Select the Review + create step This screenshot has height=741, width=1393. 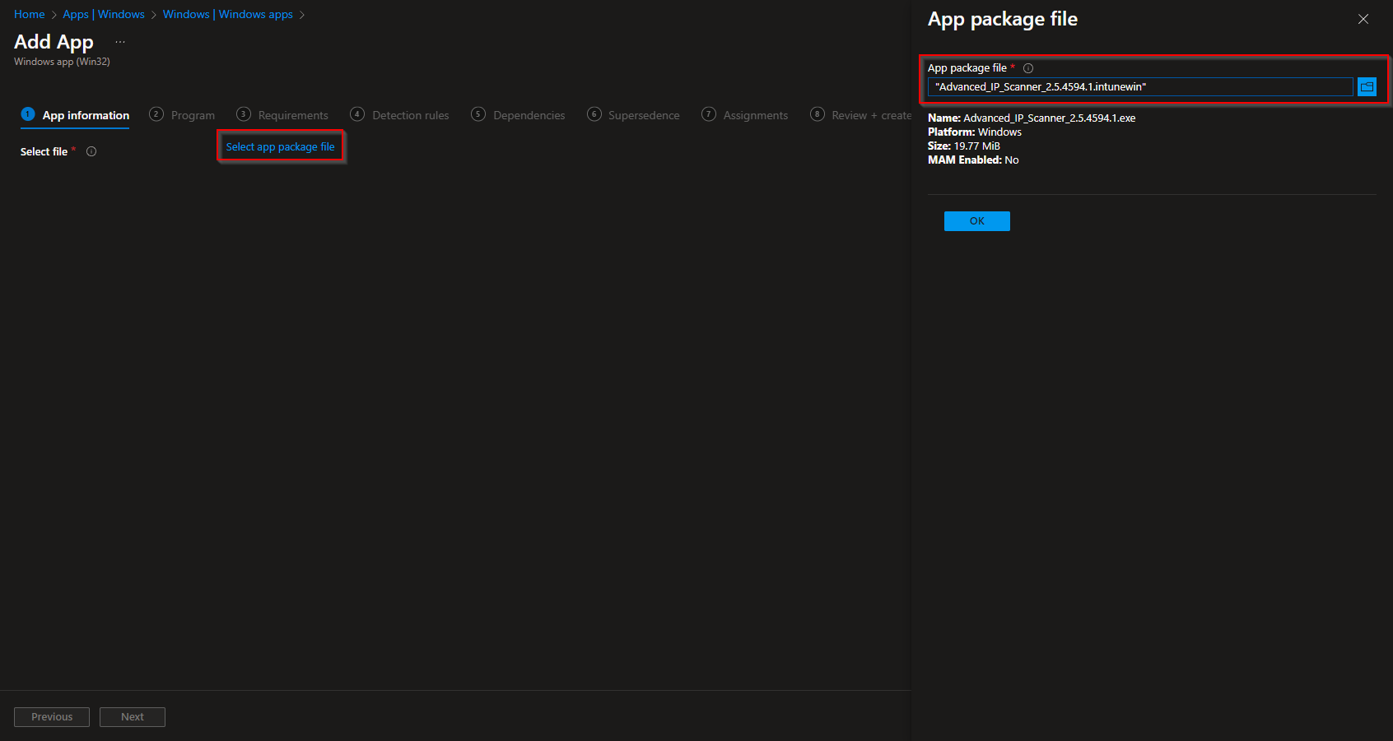869,115
